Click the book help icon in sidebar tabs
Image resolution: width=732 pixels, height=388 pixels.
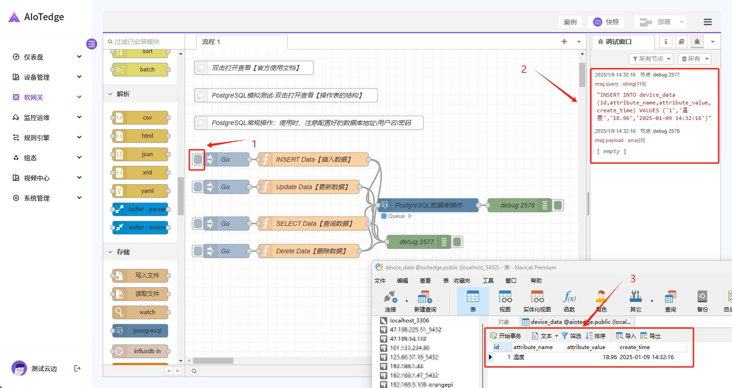tap(682, 42)
